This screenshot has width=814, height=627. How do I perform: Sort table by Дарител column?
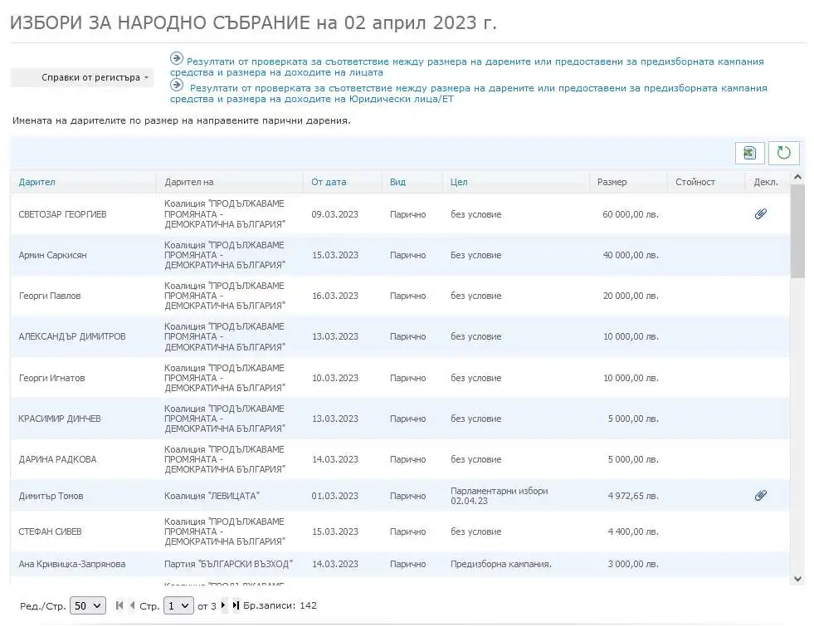pos(37,182)
